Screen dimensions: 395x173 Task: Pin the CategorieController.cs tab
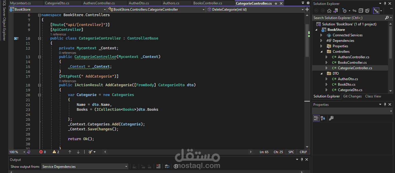click(x=276, y=3)
